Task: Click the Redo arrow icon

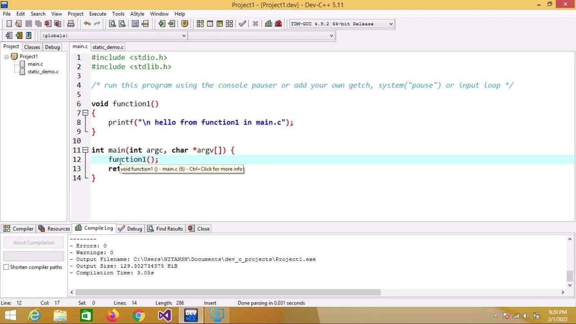Action: [x=97, y=23]
